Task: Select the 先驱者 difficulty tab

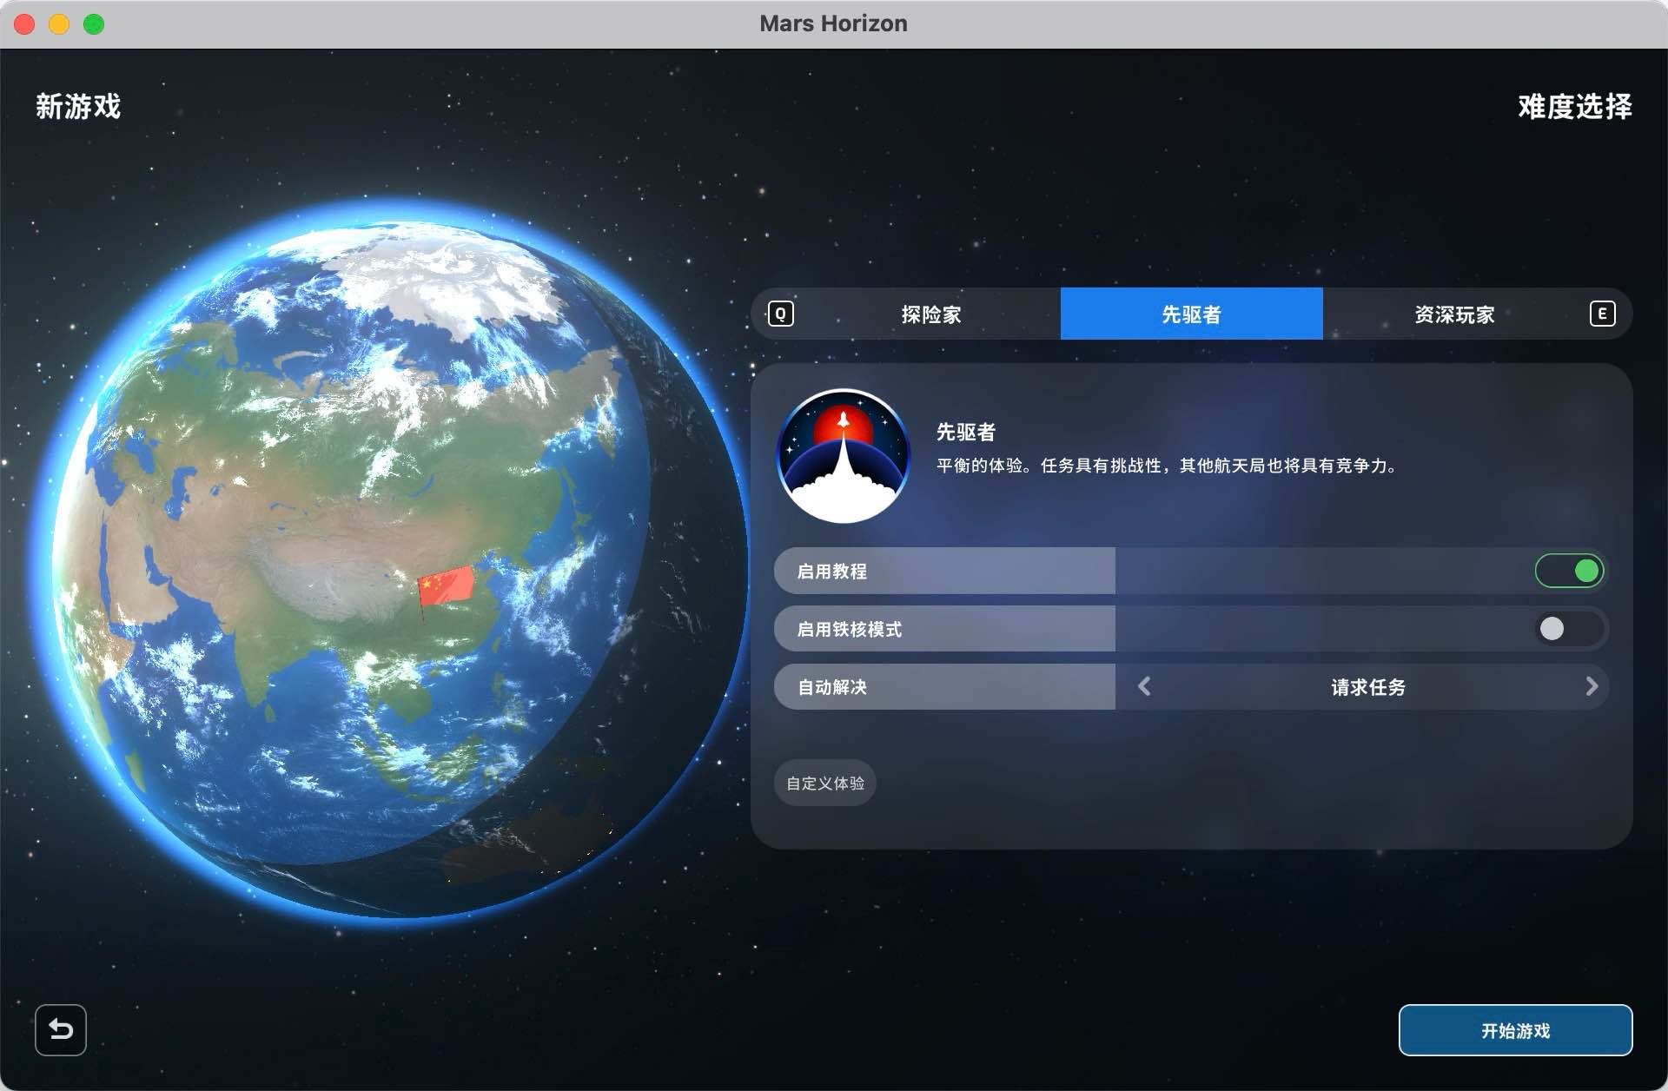Action: pos(1191,314)
